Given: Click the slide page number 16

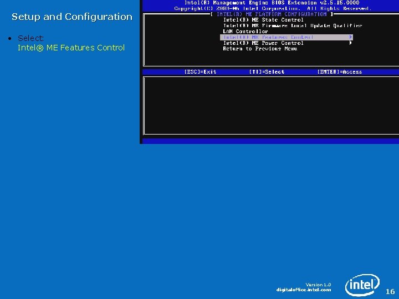Looking at the screenshot, I should click(390, 291).
